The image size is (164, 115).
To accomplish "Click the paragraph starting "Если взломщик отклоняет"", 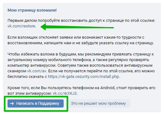I will [81, 40].
